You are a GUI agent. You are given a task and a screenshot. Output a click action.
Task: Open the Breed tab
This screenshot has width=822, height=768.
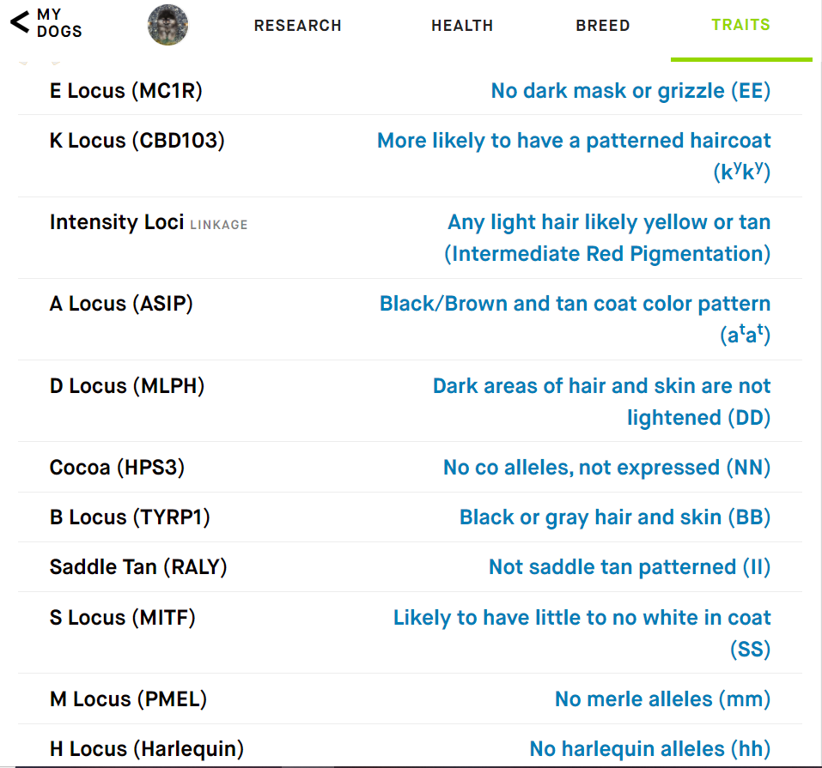[x=603, y=25]
